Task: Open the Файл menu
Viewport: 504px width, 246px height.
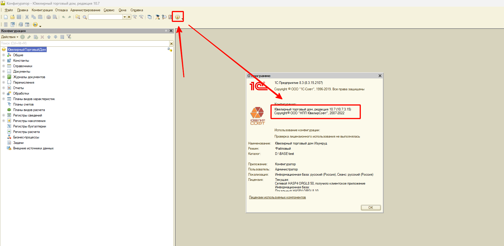Action: pyautogui.click(x=9, y=10)
